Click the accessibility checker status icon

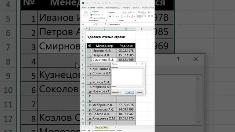tap(93, 131)
